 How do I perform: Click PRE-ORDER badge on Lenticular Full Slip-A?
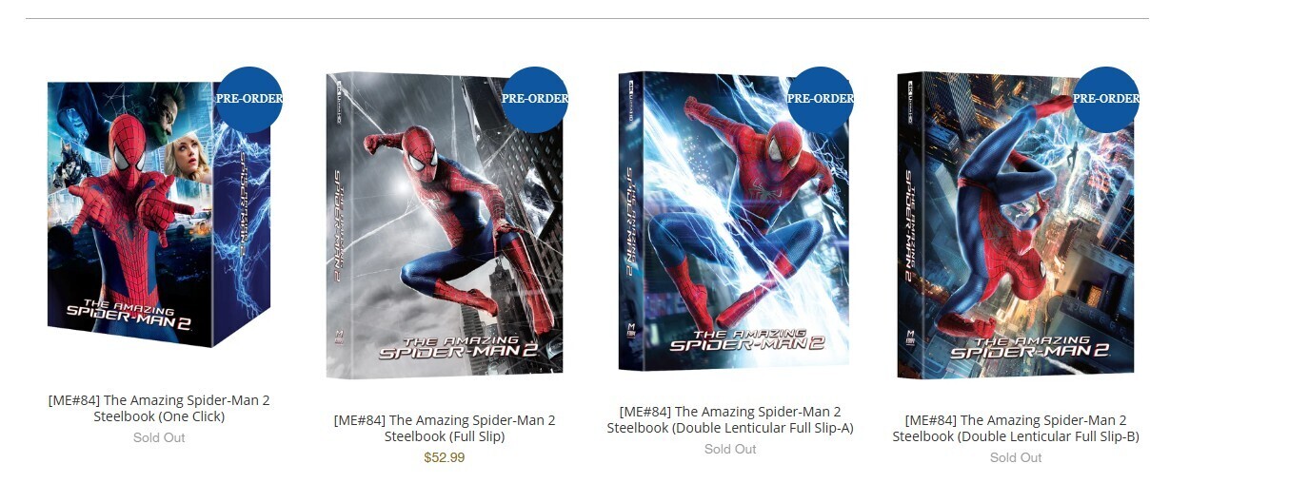click(x=821, y=99)
